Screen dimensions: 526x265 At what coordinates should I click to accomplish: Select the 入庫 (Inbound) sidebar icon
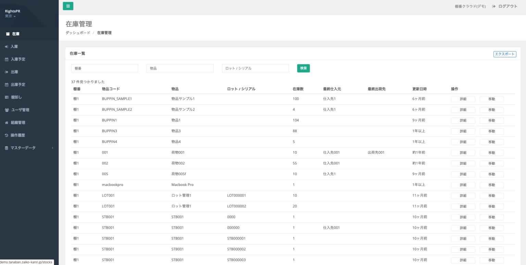(14, 46)
